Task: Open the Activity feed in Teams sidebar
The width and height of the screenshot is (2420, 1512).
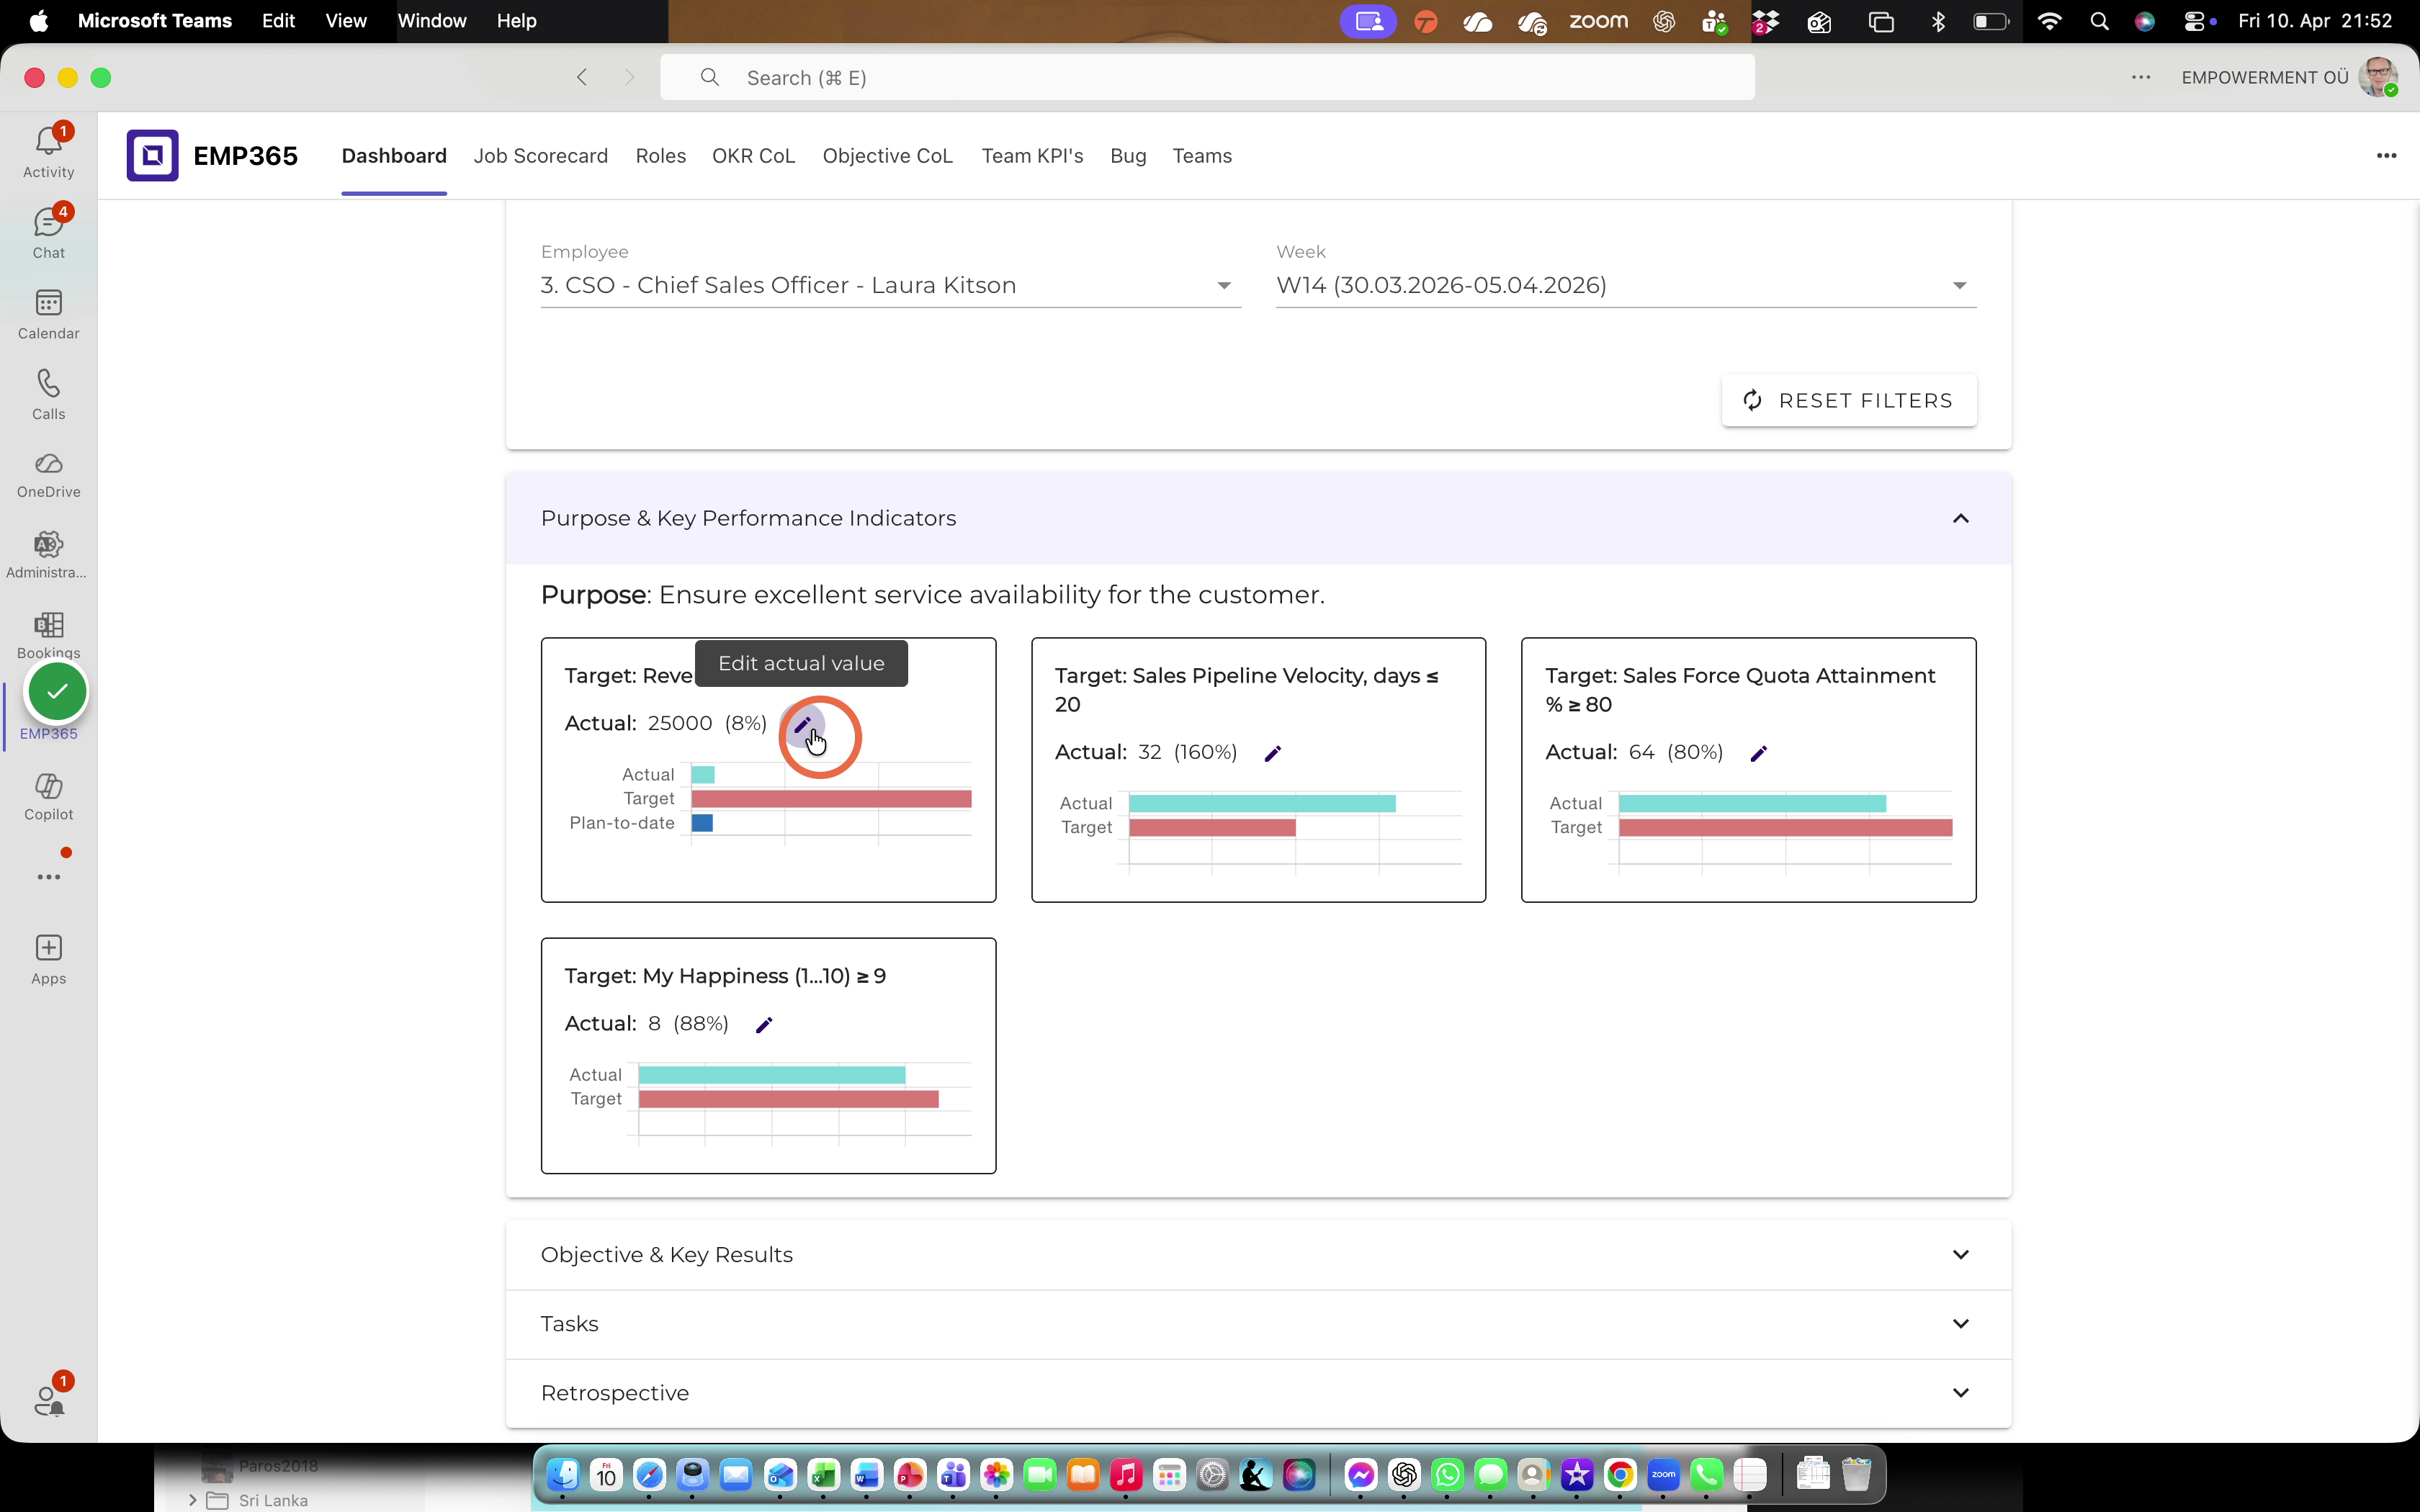Action: pos(48,152)
